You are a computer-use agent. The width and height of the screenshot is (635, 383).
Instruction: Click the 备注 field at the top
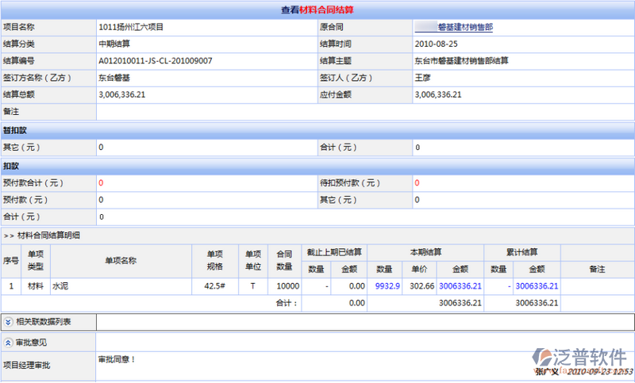coord(365,112)
